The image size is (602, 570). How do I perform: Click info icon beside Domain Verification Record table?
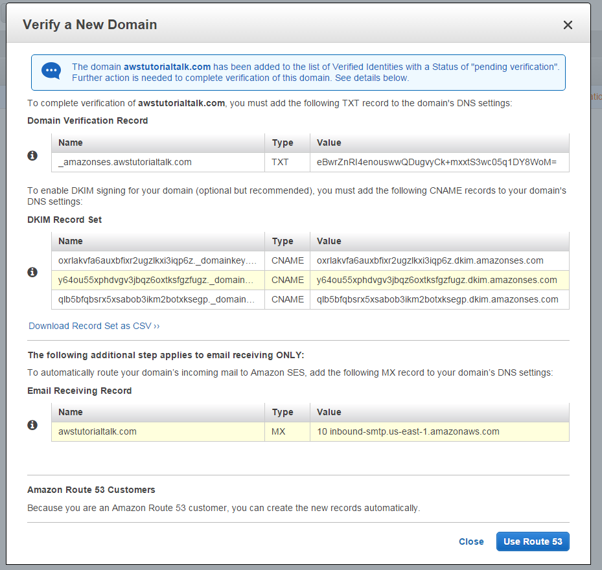(32, 155)
